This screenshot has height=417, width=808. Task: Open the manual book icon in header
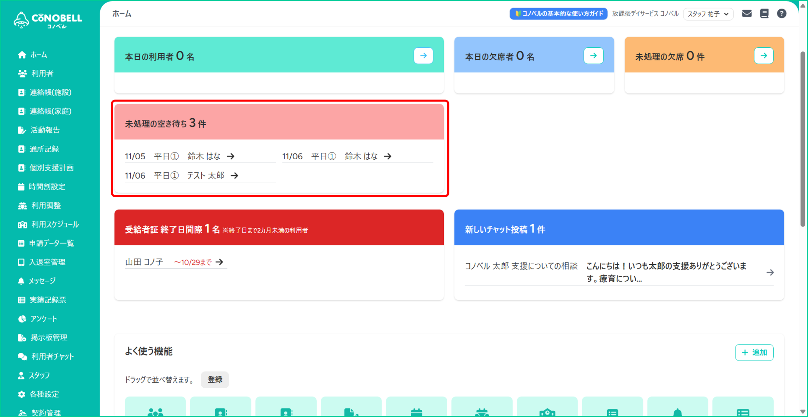pyautogui.click(x=764, y=14)
